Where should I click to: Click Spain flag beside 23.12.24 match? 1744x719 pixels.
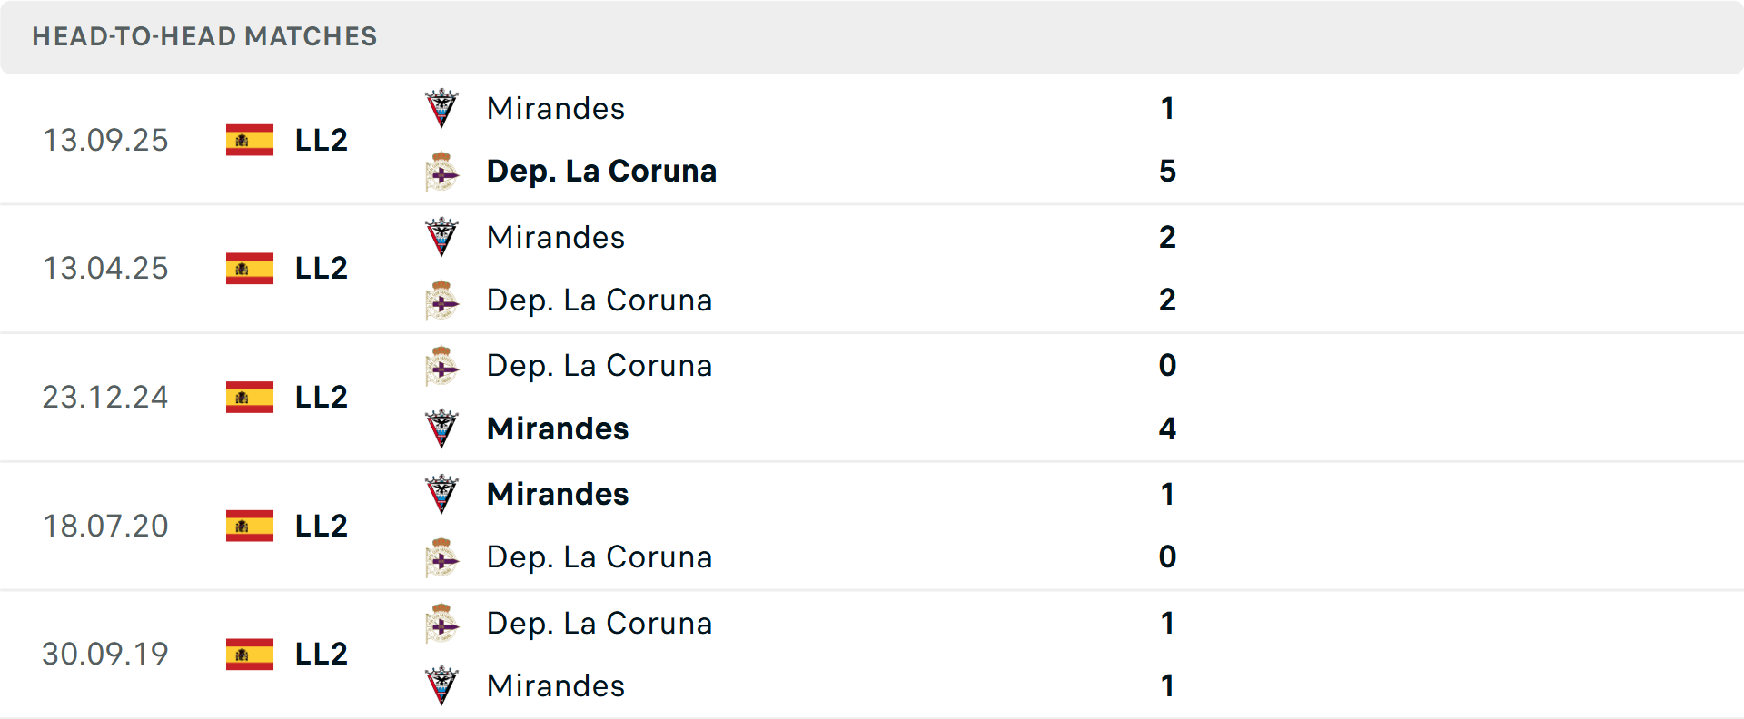tap(250, 397)
